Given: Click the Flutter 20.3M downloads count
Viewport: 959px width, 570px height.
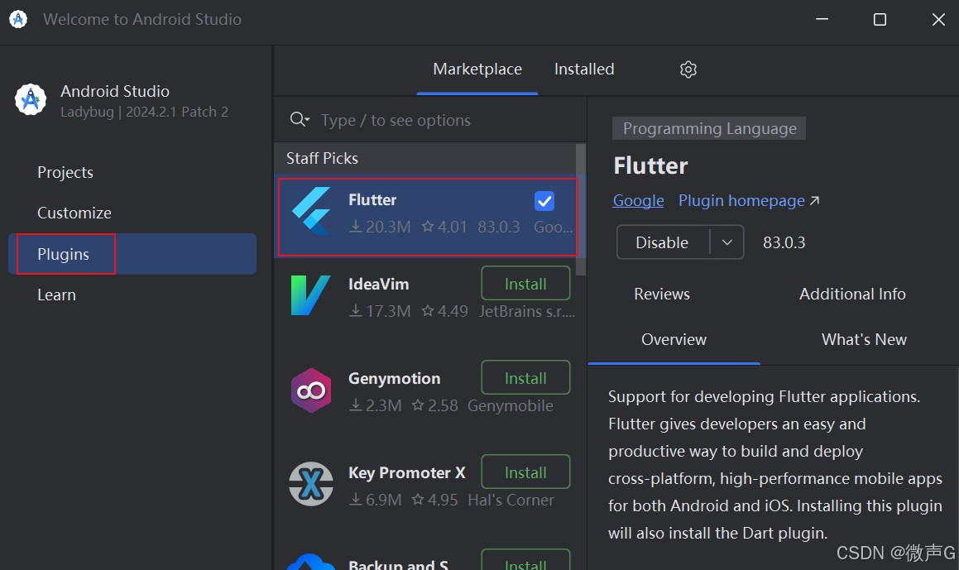Looking at the screenshot, I should (x=380, y=227).
